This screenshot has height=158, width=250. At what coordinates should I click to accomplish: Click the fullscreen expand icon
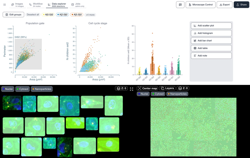pyautogui.click(x=131, y=89)
